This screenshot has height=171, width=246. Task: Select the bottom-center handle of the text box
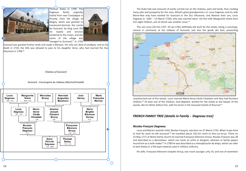[56, 159]
